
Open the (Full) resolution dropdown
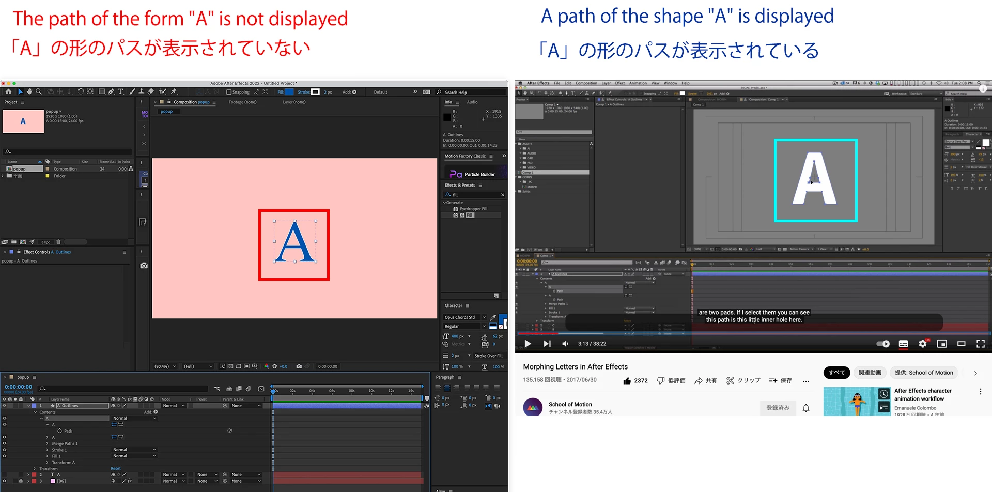198,366
